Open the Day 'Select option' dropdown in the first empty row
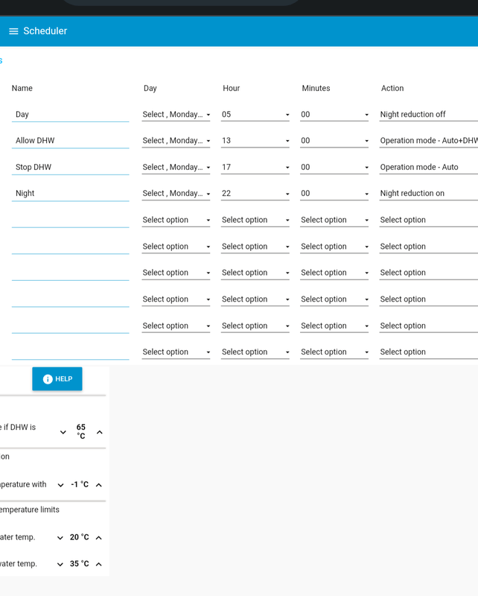 176,220
